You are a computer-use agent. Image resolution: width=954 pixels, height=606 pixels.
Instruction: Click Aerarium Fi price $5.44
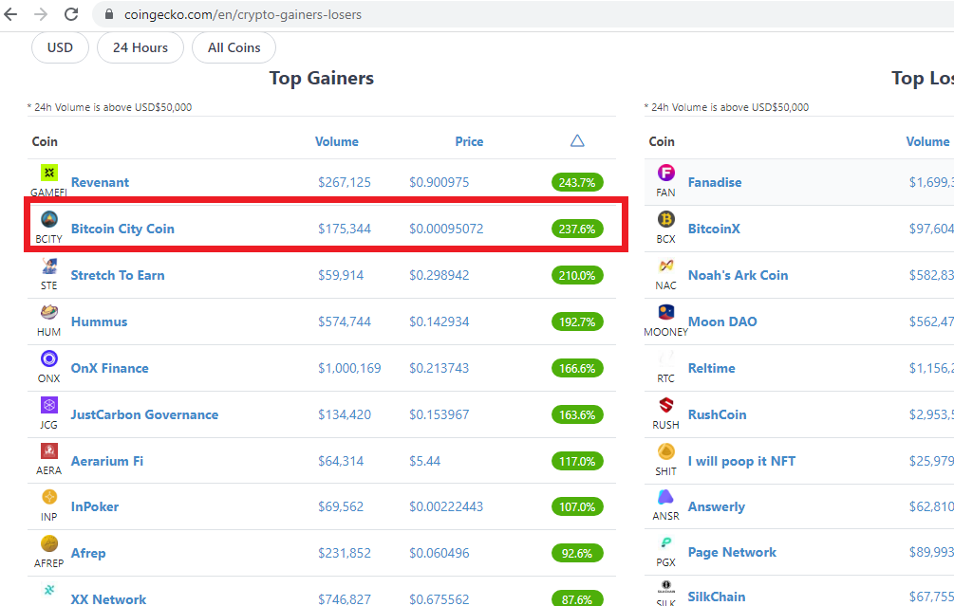(424, 461)
